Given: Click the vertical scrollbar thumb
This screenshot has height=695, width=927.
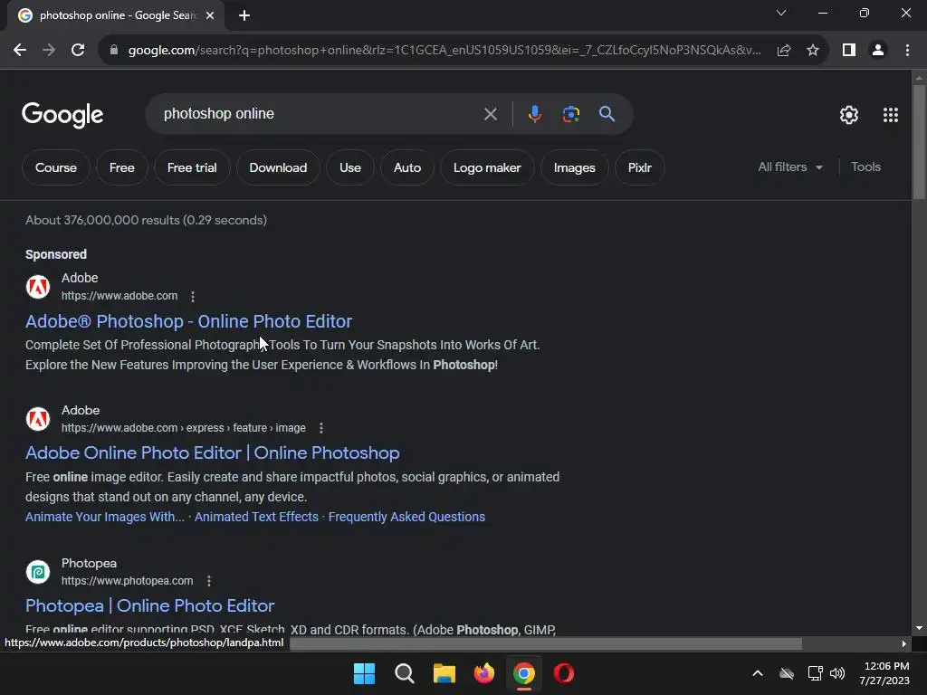Looking at the screenshot, I should (919, 142).
